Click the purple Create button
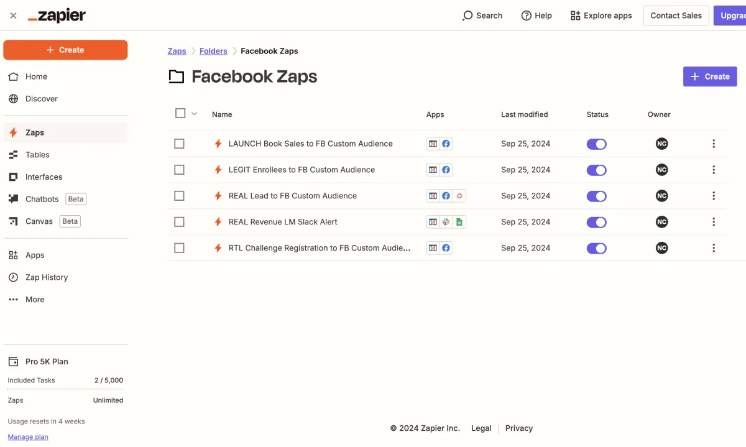The width and height of the screenshot is (746, 447). click(x=710, y=76)
